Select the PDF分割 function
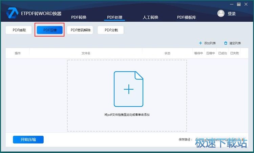This screenshot has width=254, height=153. point(111,30)
